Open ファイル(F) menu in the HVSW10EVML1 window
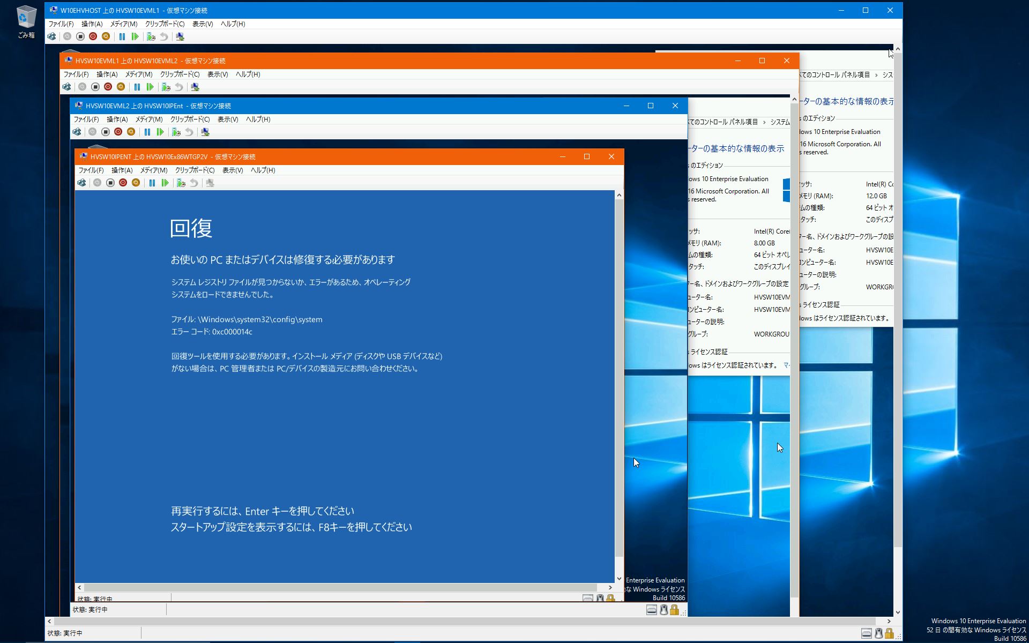Viewport: 1029px width, 643px height. [61, 24]
